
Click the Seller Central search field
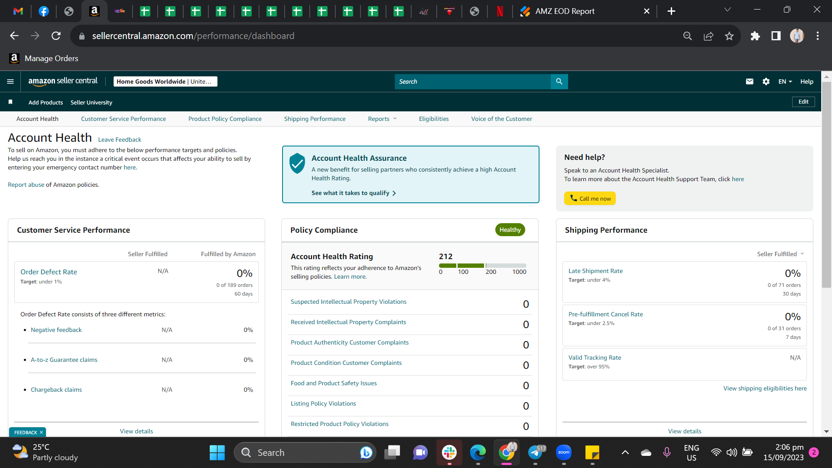click(472, 81)
